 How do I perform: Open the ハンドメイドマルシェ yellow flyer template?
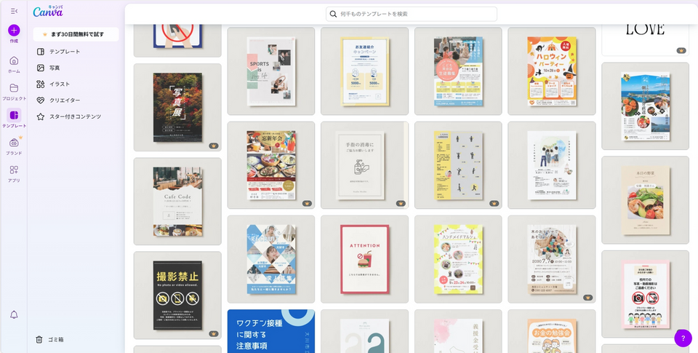(458, 259)
